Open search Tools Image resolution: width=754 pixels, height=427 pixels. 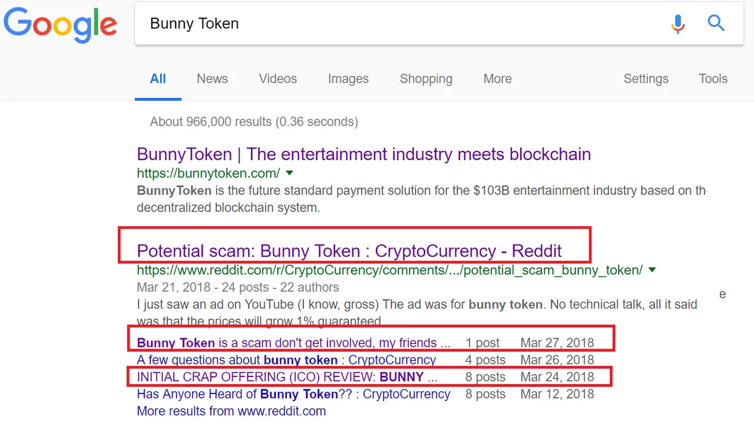(713, 79)
